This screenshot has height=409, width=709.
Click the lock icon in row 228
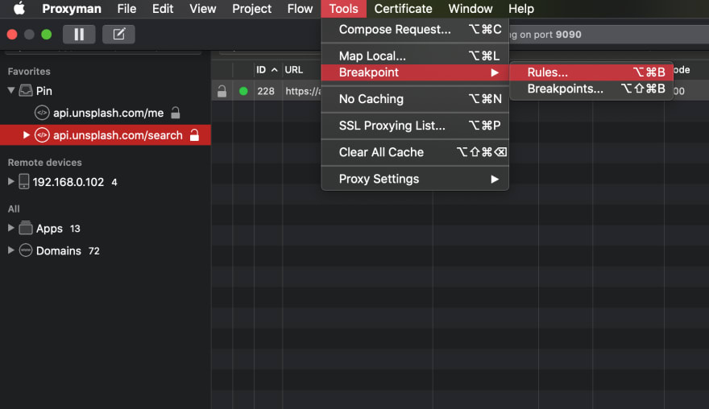pyautogui.click(x=222, y=91)
